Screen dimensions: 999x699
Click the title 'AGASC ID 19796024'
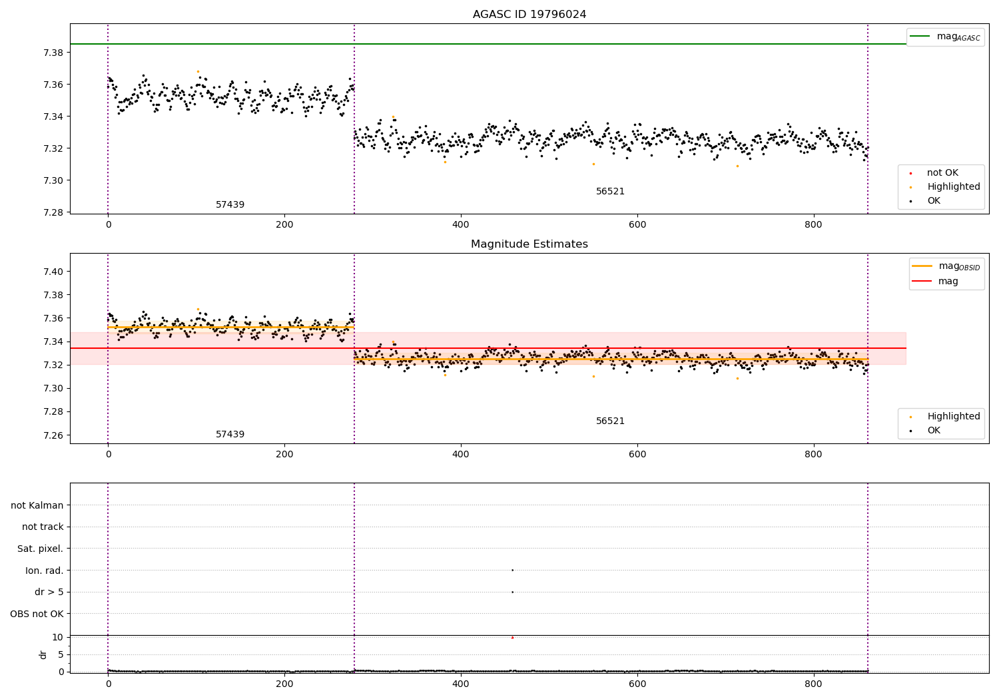tap(529, 15)
